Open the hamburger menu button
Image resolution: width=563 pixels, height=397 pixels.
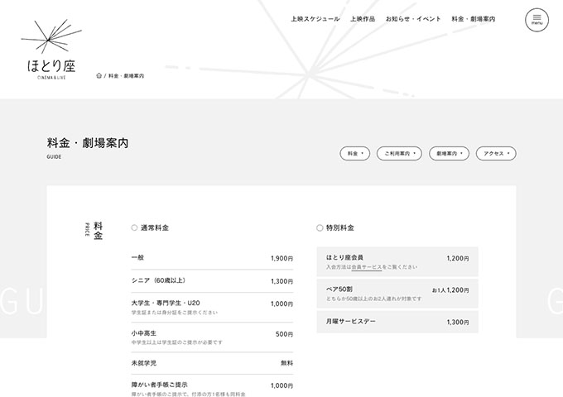click(537, 20)
